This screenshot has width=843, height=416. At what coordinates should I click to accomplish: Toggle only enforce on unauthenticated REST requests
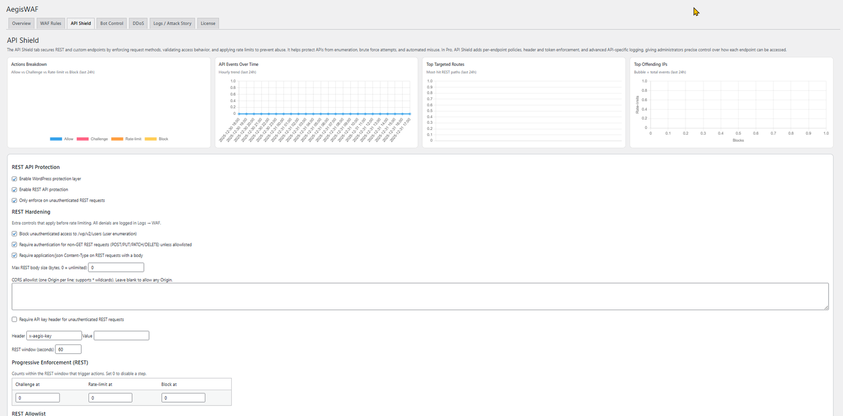[14, 201]
